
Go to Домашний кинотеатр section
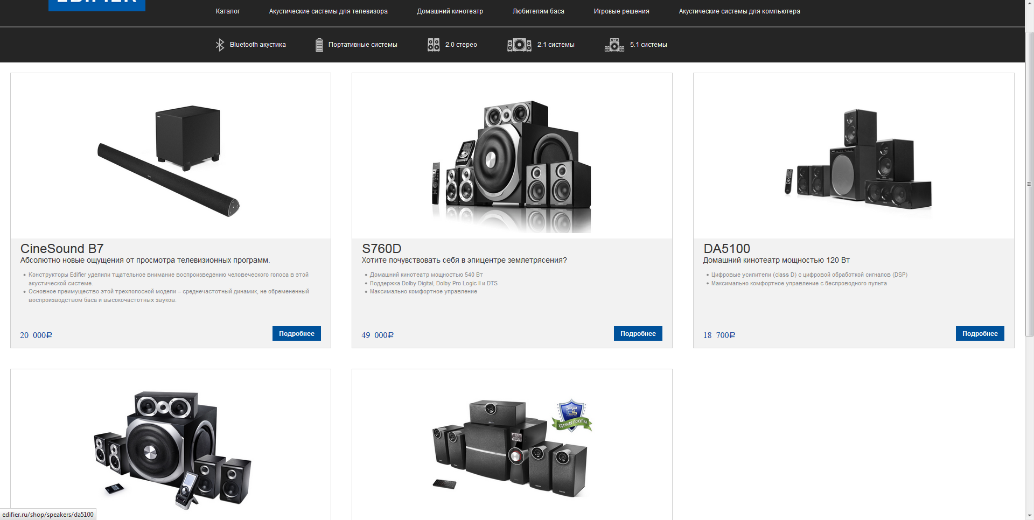[x=450, y=11]
